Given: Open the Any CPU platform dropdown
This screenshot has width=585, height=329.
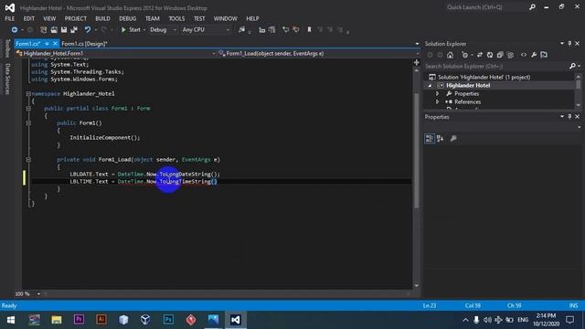Looking at the screenshot, I should coord(206,29).
